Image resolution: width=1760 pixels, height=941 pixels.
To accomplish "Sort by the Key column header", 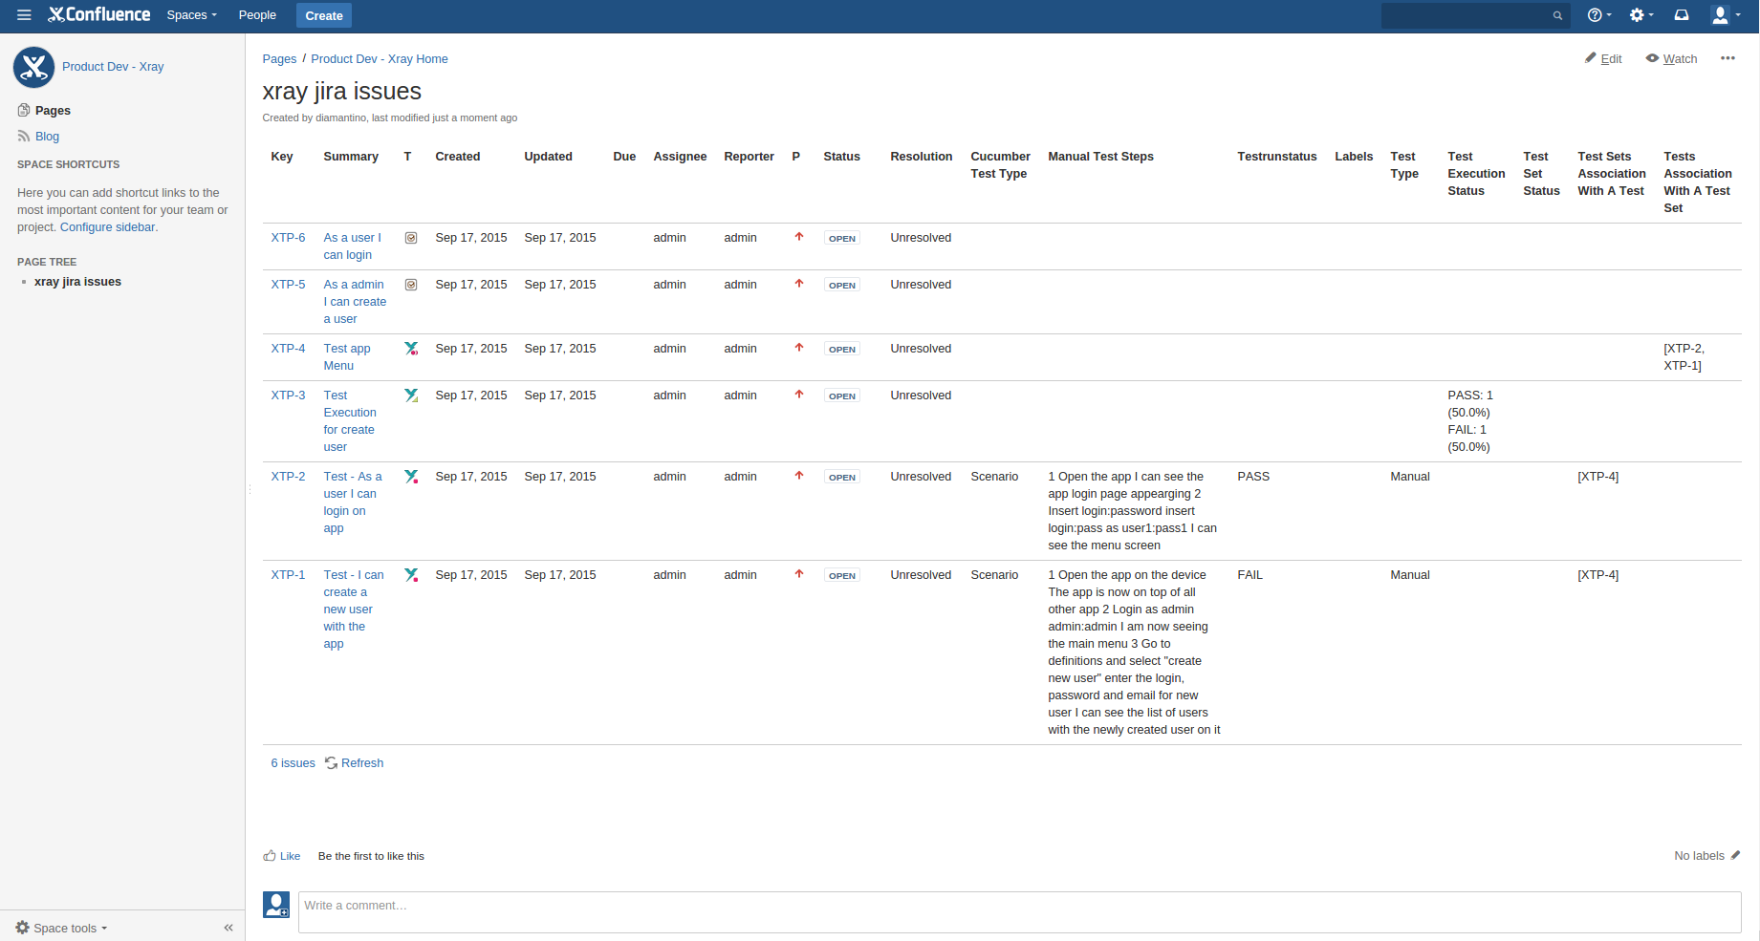I will point(282,157).
